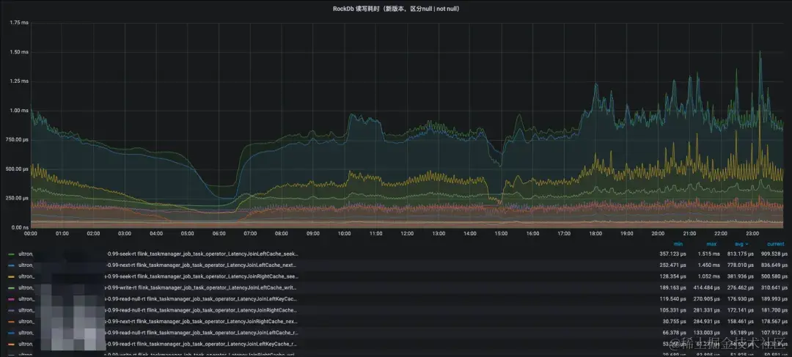Image resolution: width=792 pixels, height=357 pixels.
Task: Open color picker for LatencyJoinLeftCache_next series swatch
Action: coord(11,265)
